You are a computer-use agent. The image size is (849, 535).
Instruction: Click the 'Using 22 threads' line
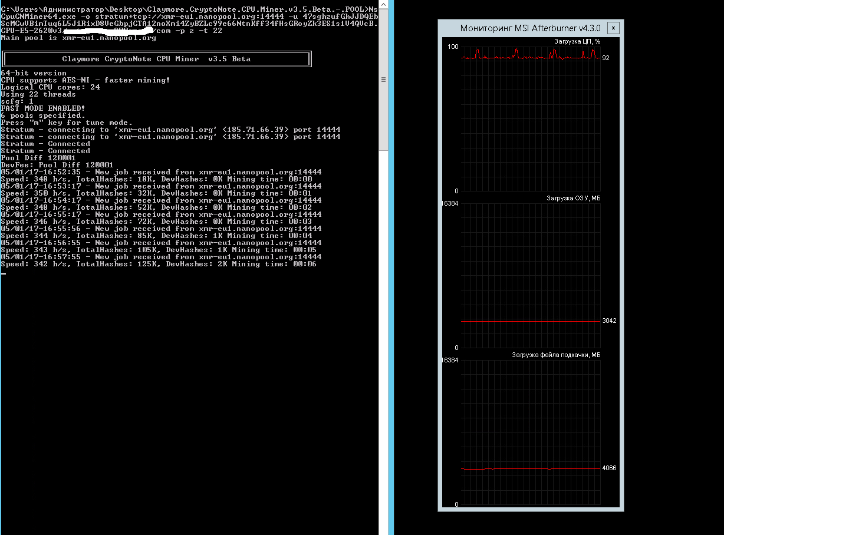click(38, 94)
